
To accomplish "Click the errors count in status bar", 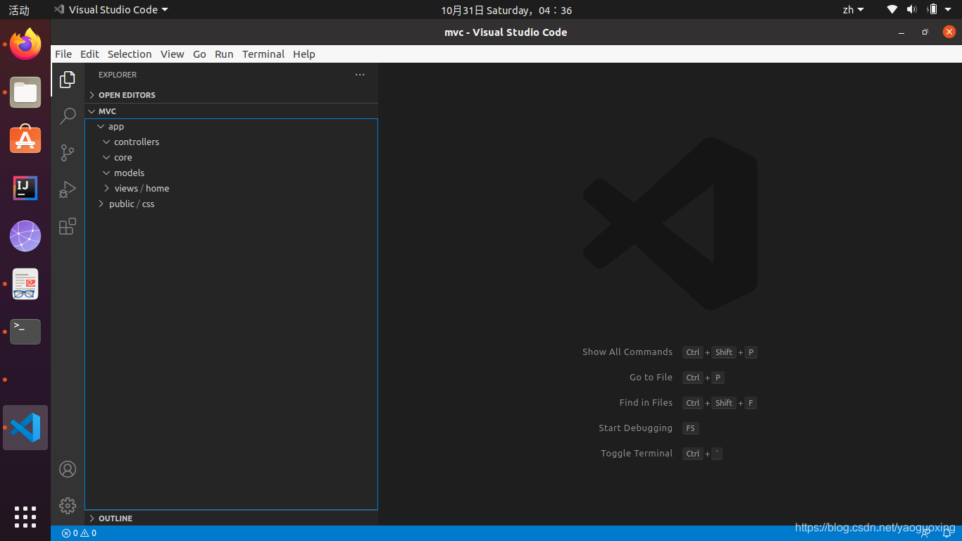I will (70, 533).
